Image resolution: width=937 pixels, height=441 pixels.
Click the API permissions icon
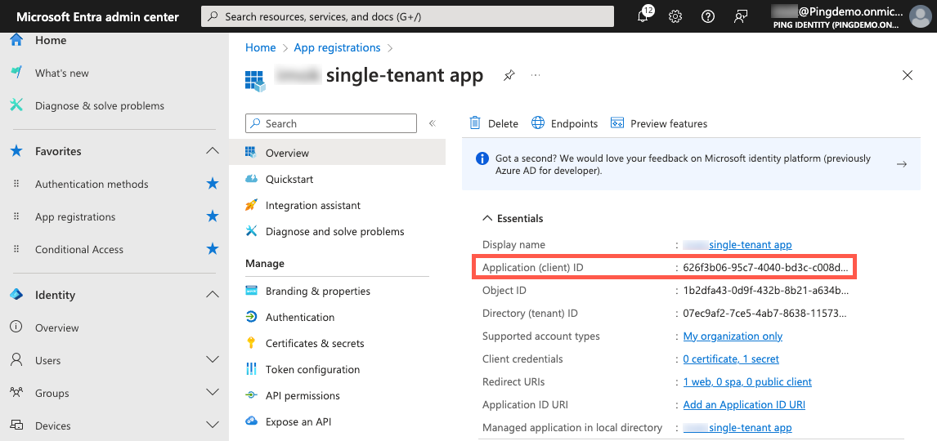[x=252, y=395]
